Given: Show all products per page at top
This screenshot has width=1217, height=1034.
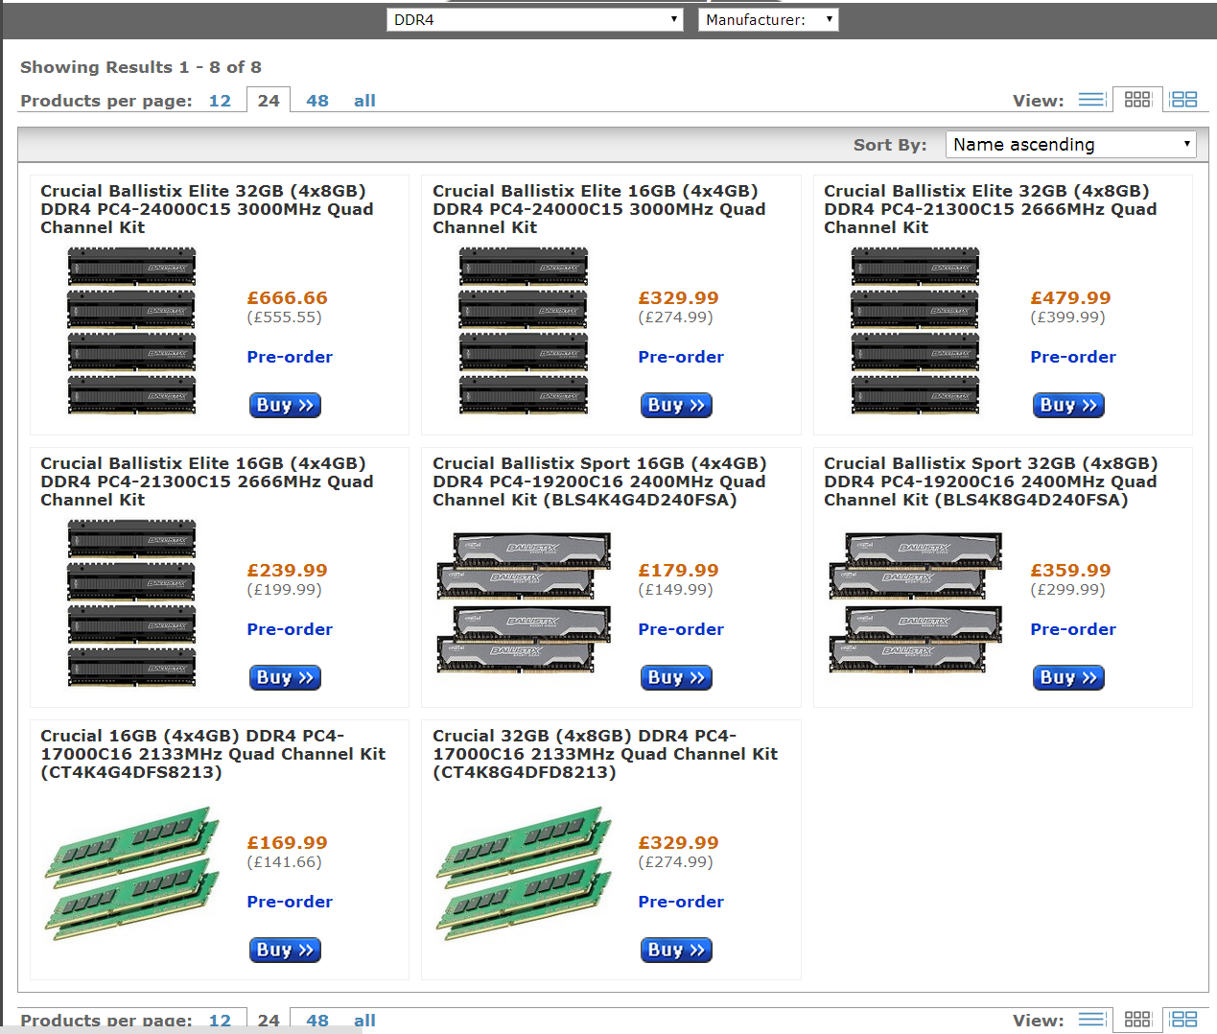Looking at the screenshot, I should tap(364, 101).
